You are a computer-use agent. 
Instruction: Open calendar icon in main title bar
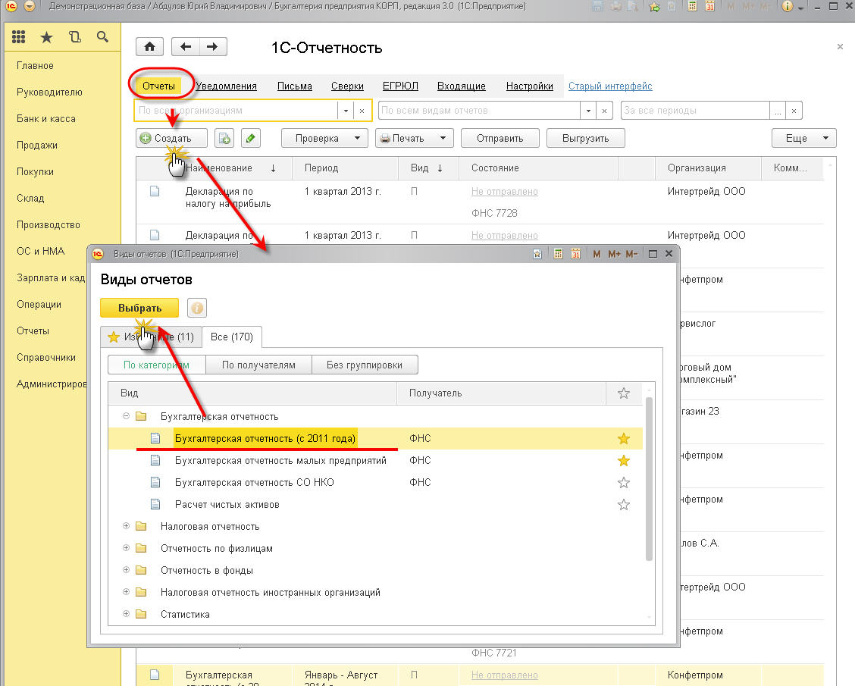click(709, 7)
